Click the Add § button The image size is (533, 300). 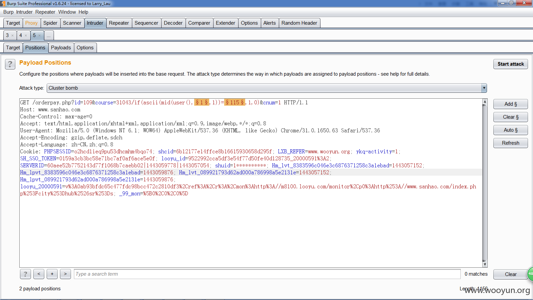click(x=511, y=104)
